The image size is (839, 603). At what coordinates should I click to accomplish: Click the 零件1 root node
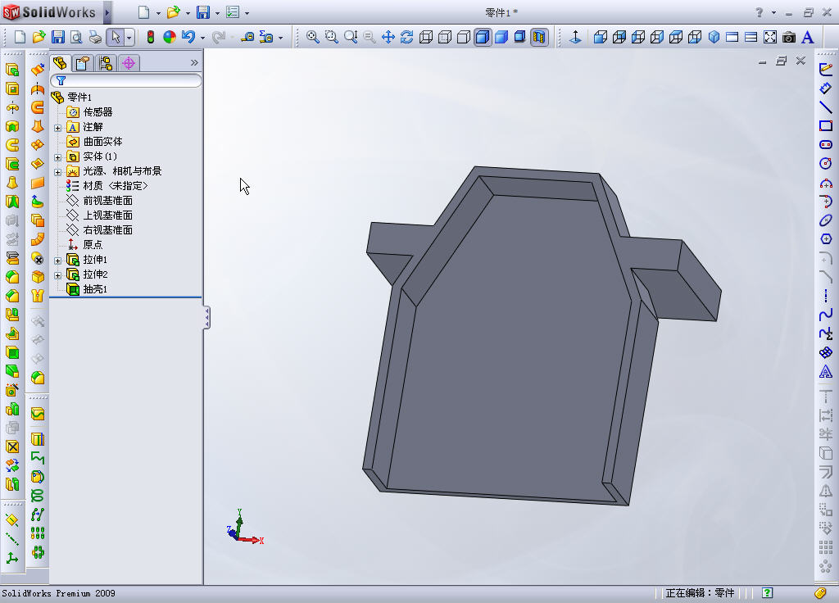[x=79, y=97]
